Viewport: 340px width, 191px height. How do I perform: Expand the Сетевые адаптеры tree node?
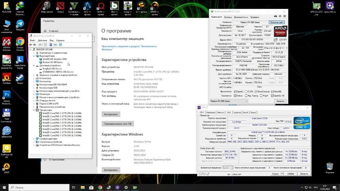click(34, 139)
